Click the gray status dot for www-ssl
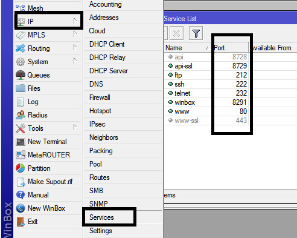Image resolution: width=297 pixels, height=238 pixels. 170,121
